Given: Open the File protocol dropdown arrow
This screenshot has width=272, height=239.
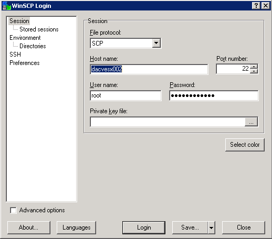Looking at the screenshot, I should click(156, 43).
